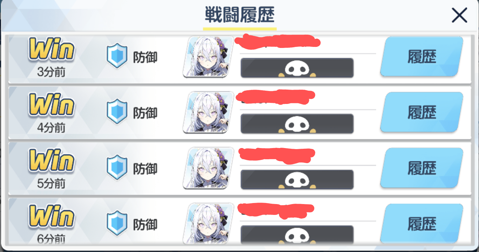Open 履歴 for the 3分前 battle

click(x=422, y=57)
